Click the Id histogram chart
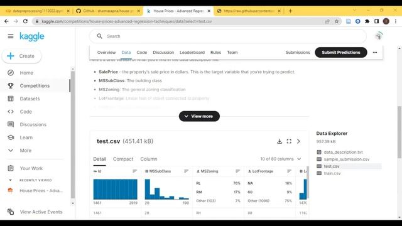Screen dimensions: 402x226 (x=115, y=190)
